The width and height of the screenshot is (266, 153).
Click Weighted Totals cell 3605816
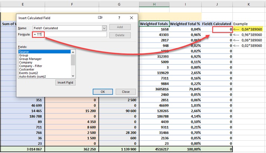point(154,89)
